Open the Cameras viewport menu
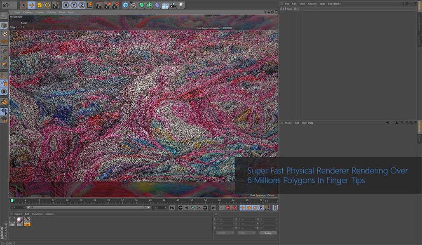The width and height of the screenshot is (422, 245). click(x=27, y=12)
